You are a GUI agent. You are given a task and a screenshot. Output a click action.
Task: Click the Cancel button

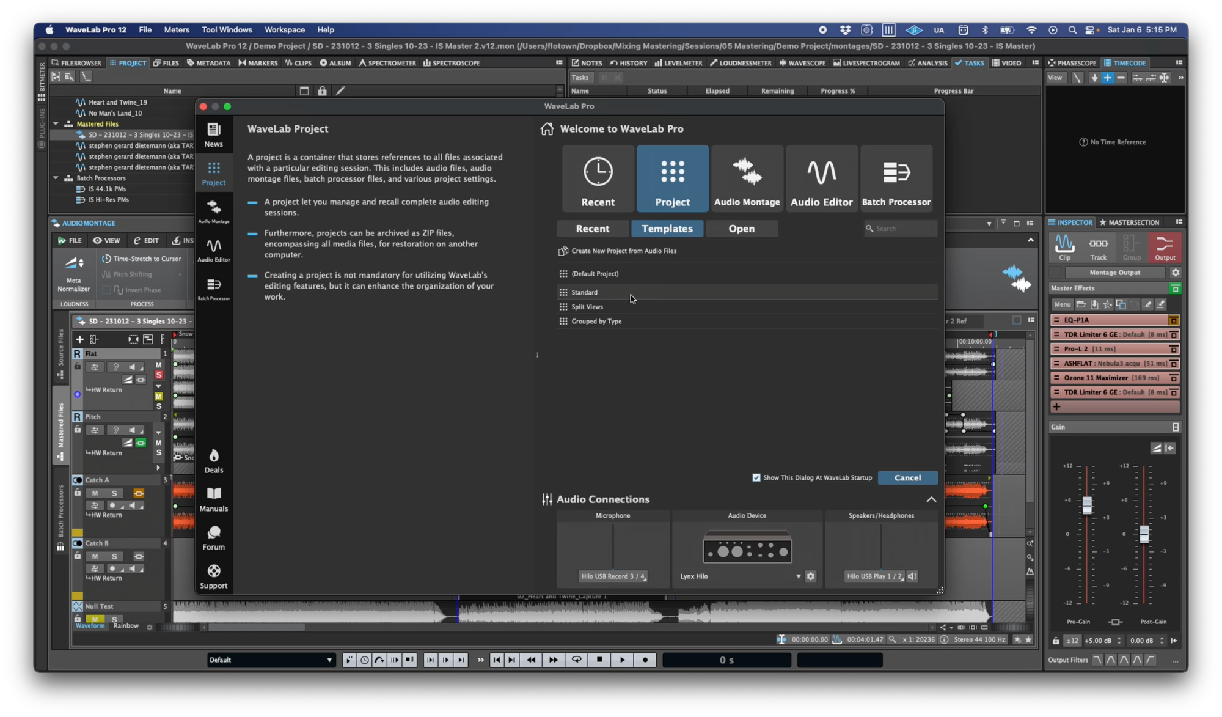[907, 477]
